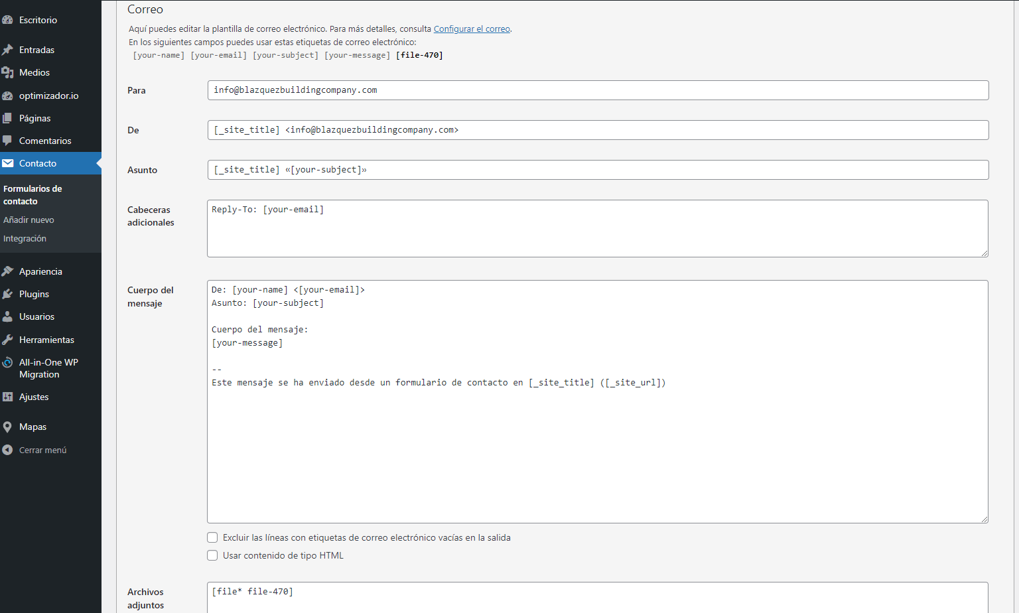Open Formularios de contacto submenu link
1019x613 pixels.
33,195
